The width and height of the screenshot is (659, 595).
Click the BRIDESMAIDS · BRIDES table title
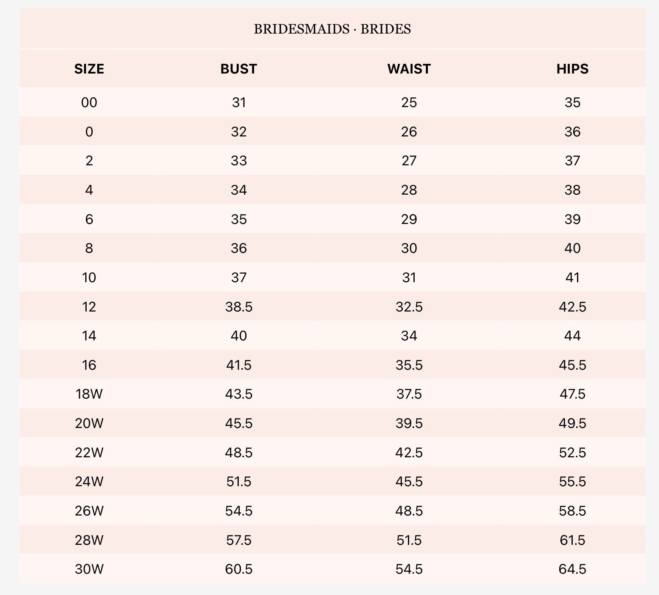[332, 29]
